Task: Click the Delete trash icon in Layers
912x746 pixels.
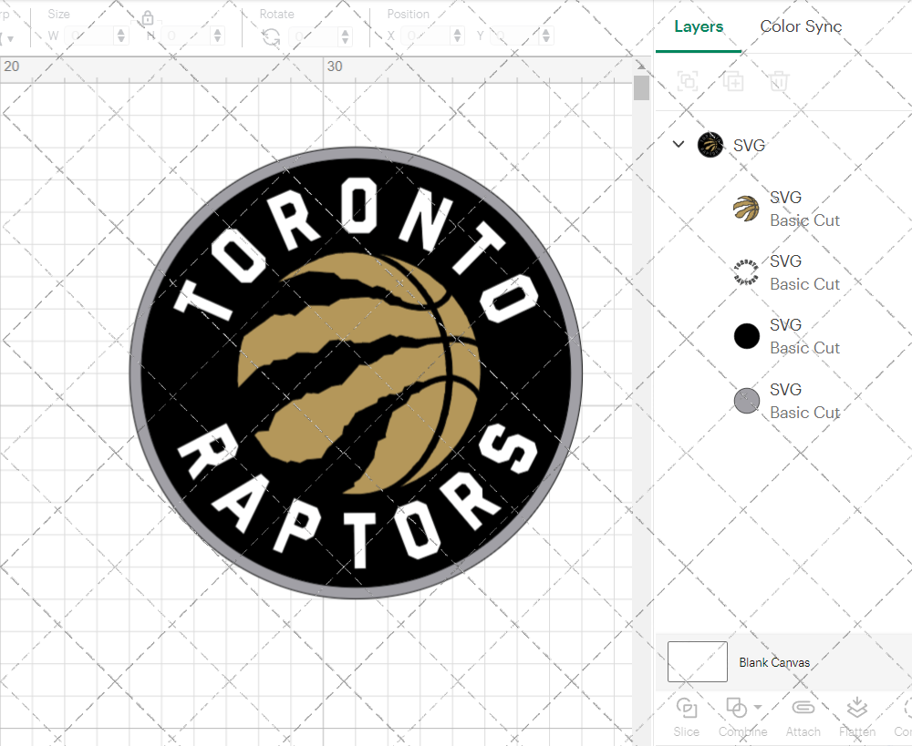Action: coord(778,82)
